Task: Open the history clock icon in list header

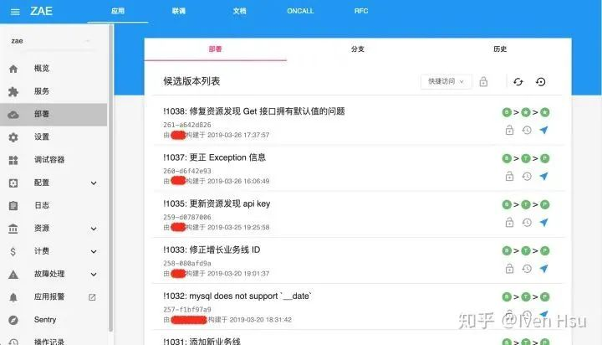Action: click(541, 81)
